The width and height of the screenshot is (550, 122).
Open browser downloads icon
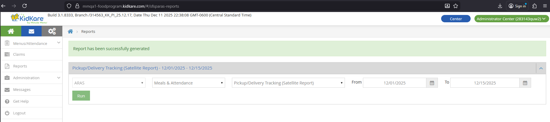pos(500,6)
